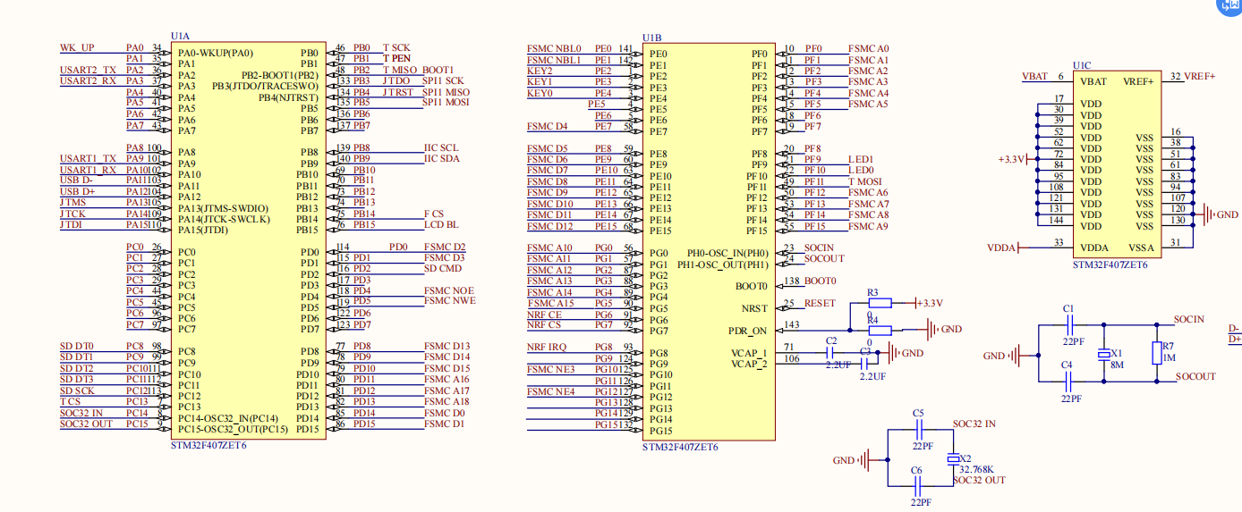Viewport: 1242px width, 512px height.
Task: Select the IIC SDA net label
Action: 441,158
